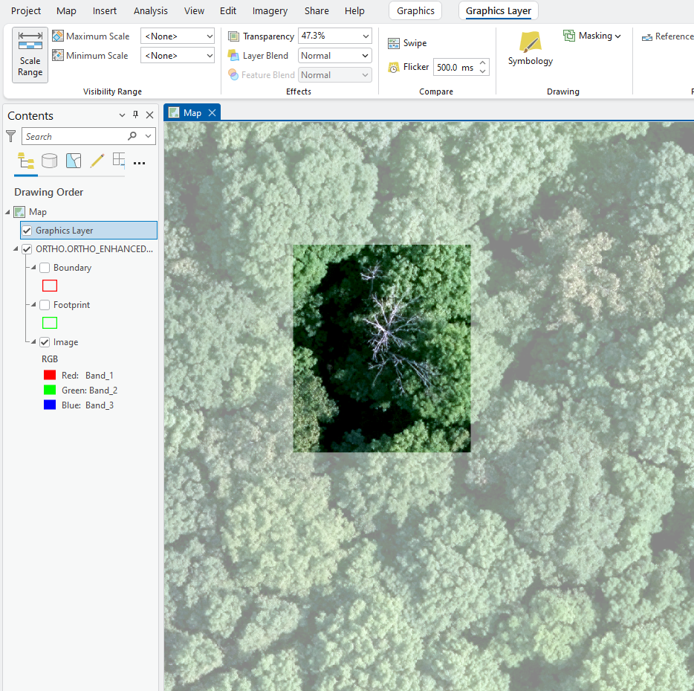
Task: Click the Masking icon
Action: [569, 36]
